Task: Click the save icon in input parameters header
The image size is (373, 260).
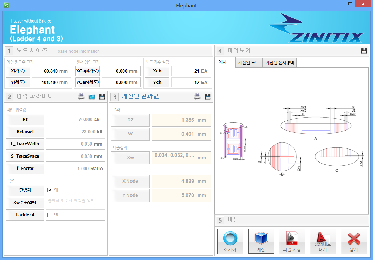Action: click(102, 97)
